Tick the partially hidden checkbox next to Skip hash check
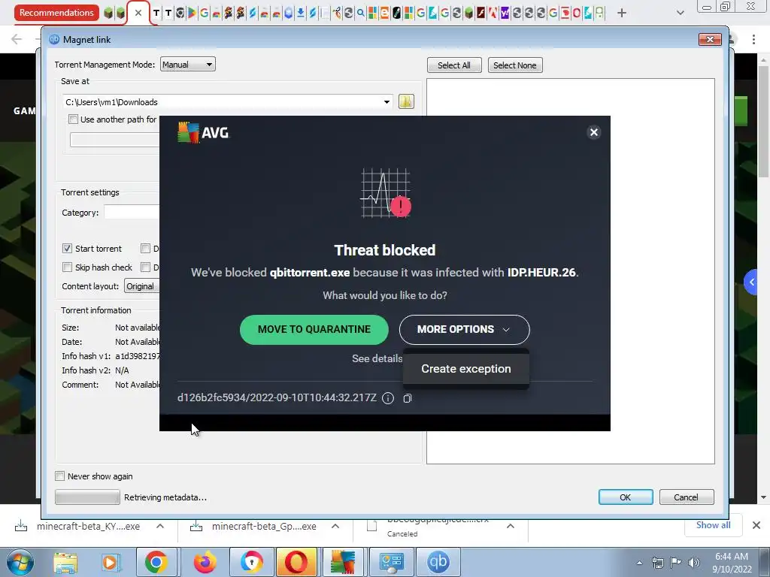This screenshot has width=770, height=577. (x=145, y=267)
